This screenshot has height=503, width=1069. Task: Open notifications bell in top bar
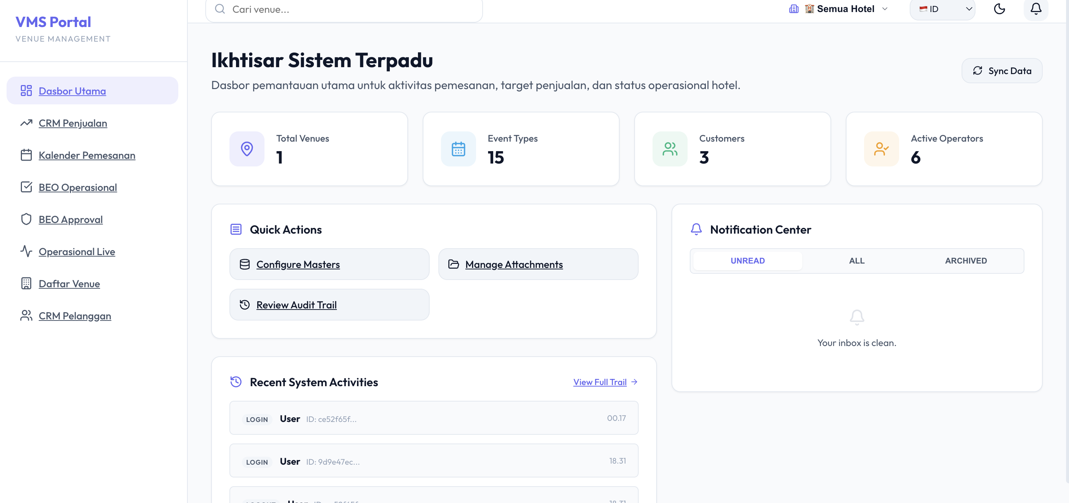tap(1036, 9)
